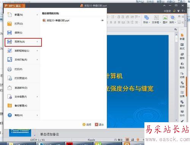Open the 配色 color scheme side pane
Image resolution: width=190 pixels, height=145 pixels.
coord(182,66)
